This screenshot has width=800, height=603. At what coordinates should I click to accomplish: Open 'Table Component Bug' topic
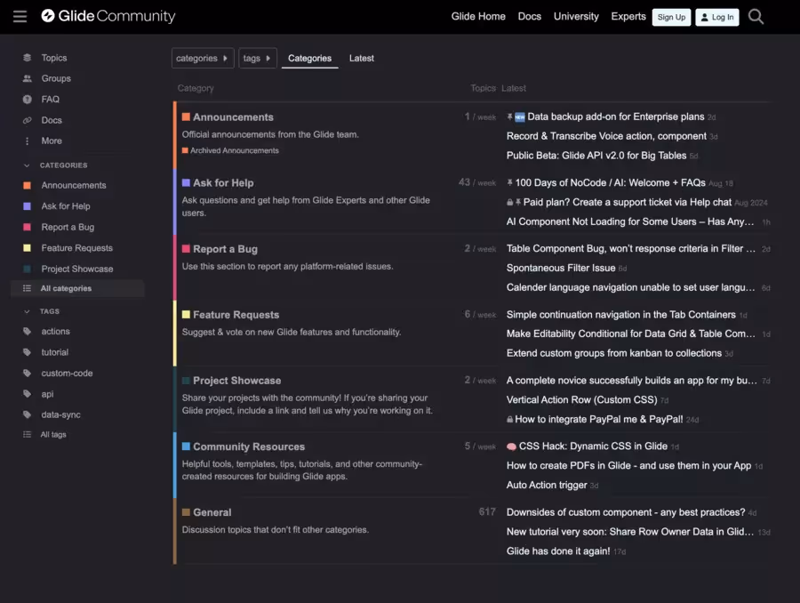tap(631, 249)
